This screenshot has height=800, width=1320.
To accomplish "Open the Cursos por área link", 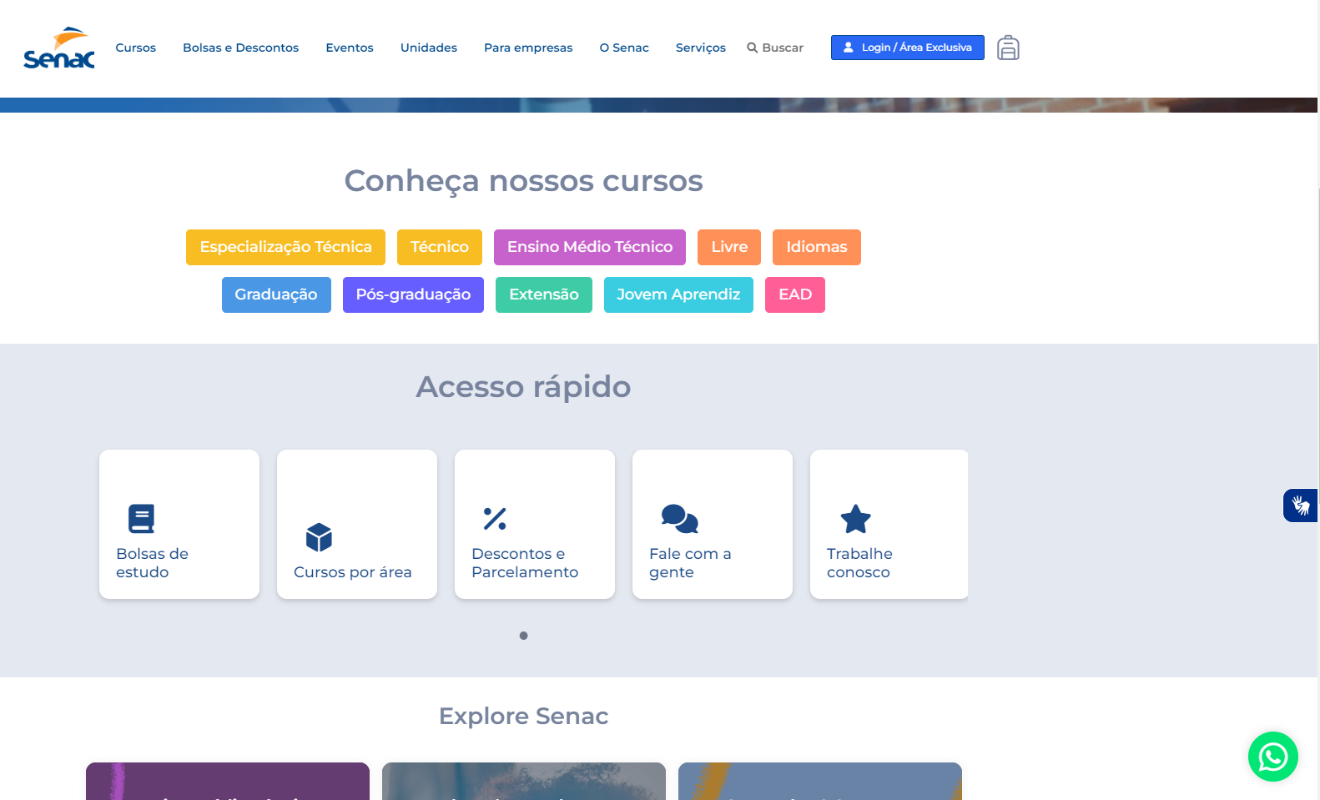I will pos(357,524).
